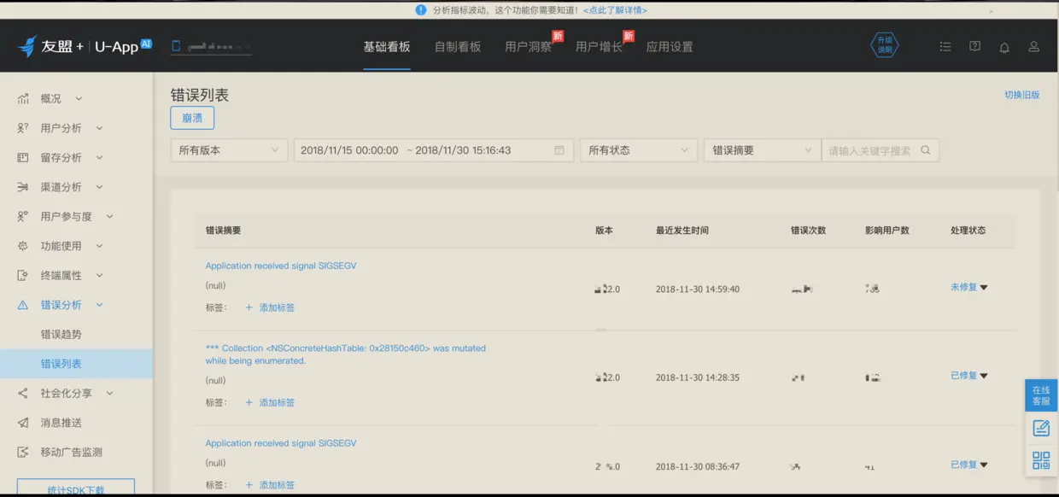
Task: Open the feedback edit icon on right
Action: coord(1041,429)
